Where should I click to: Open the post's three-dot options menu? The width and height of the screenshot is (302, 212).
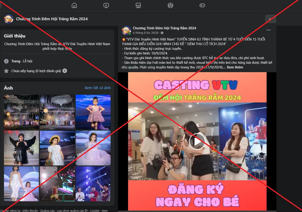pyautogui.click(x=269, y=30)
